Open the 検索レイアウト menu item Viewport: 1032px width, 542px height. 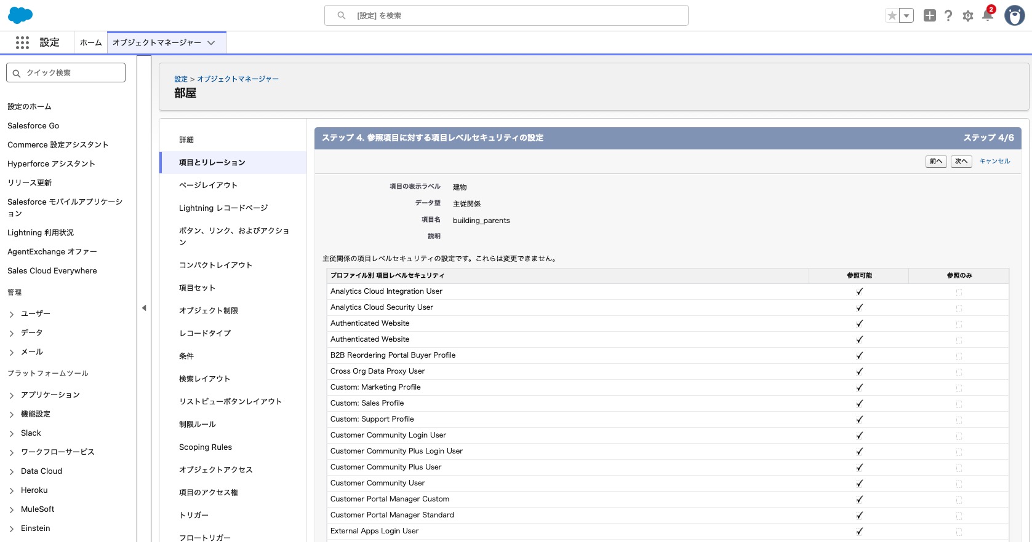point(233,379)
